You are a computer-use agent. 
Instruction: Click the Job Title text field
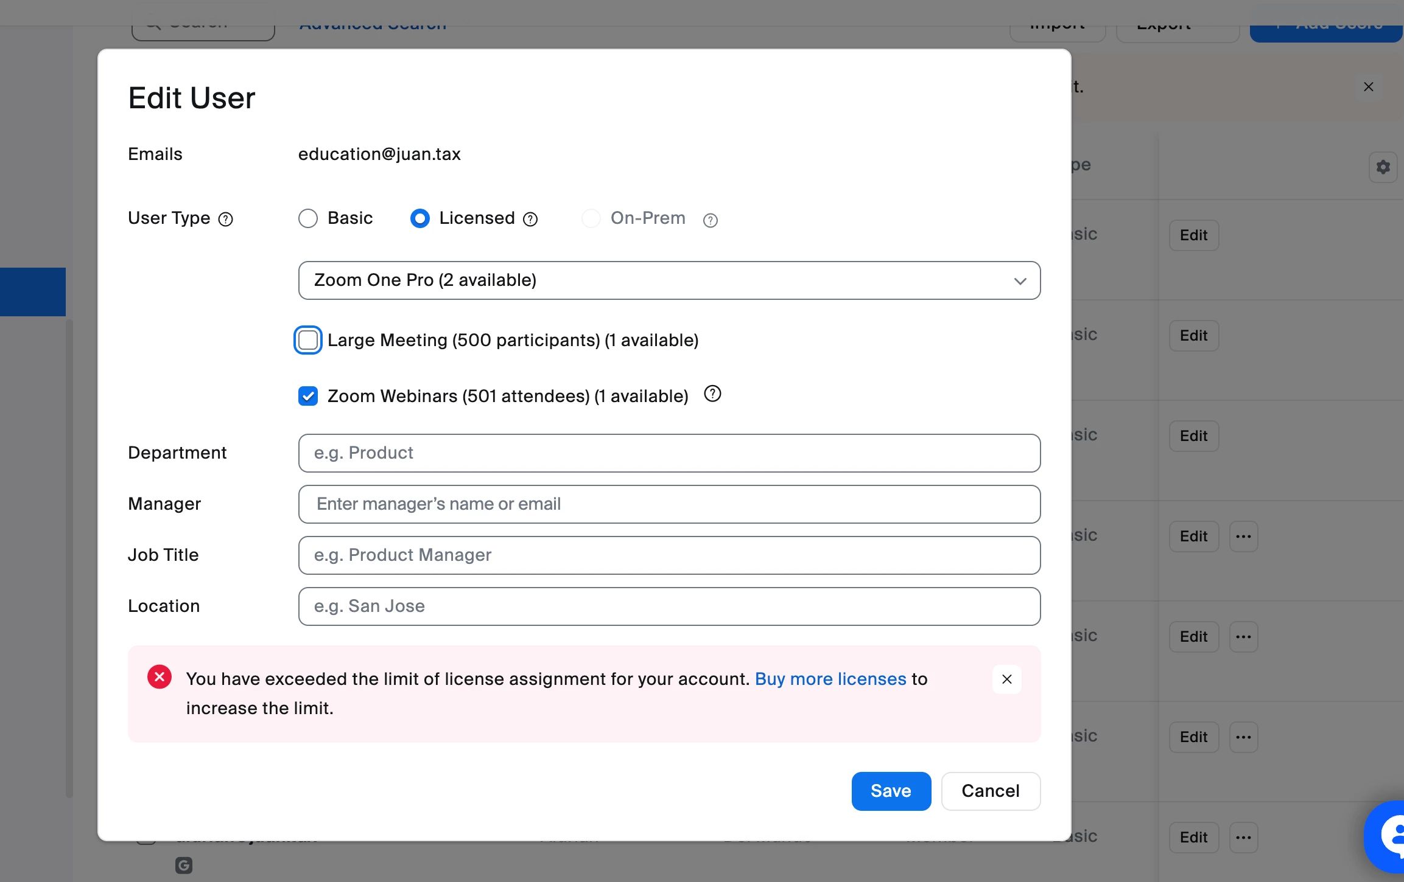click(669, 555)
